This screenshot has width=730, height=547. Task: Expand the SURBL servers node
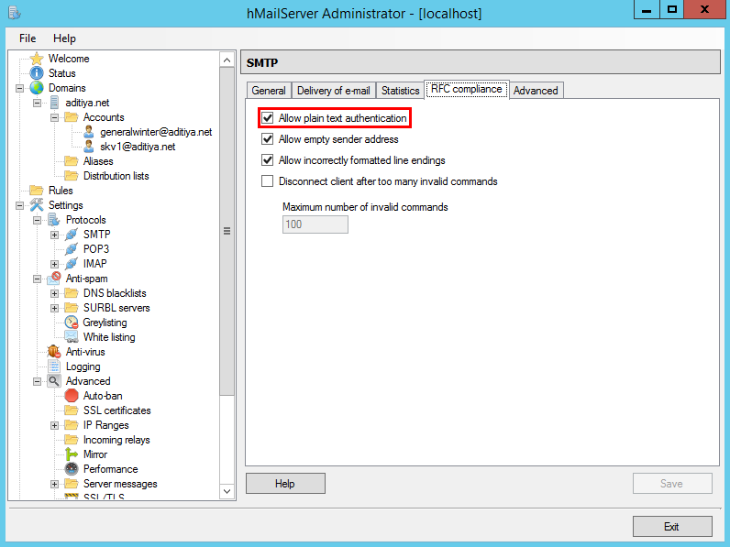pos(54,308)
